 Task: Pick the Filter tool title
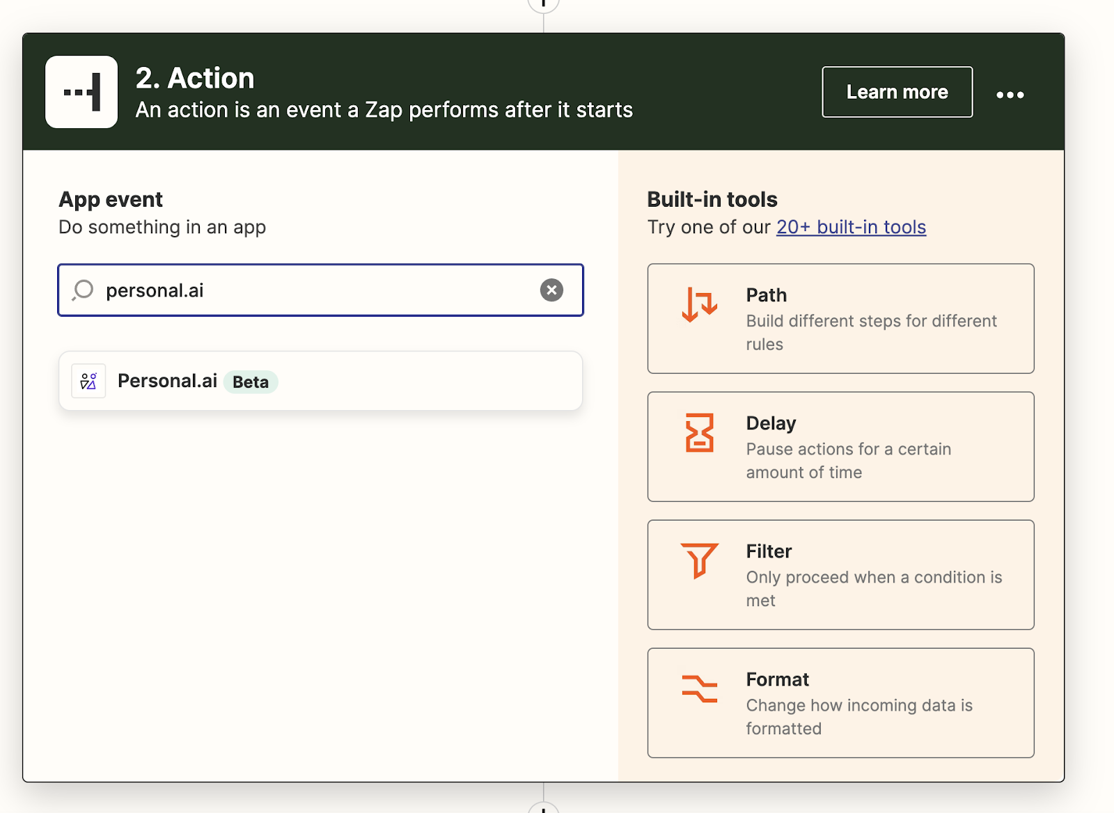coord(769,551)
